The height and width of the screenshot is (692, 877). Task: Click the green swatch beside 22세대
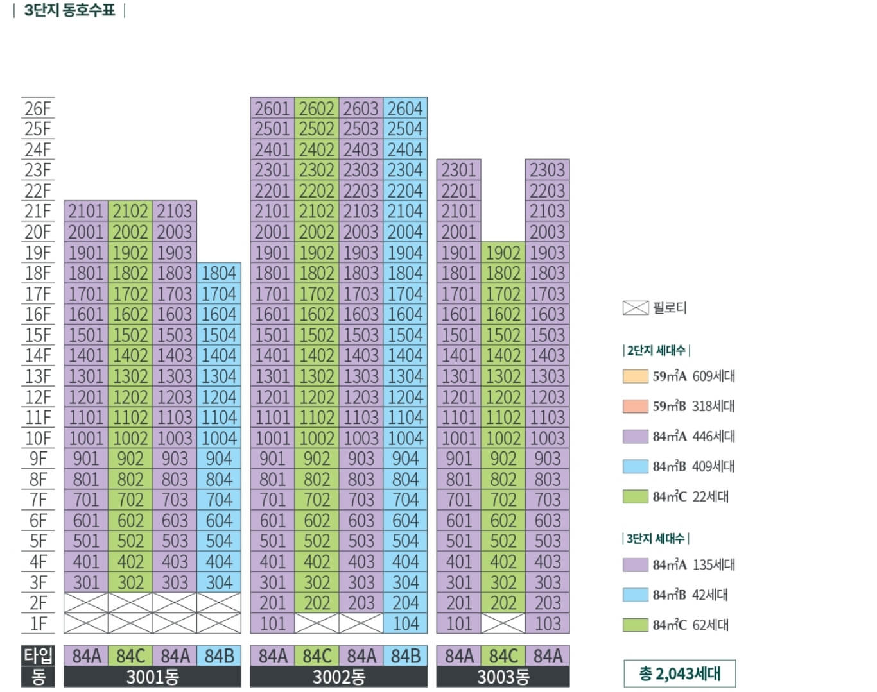[x=635, y=496]
